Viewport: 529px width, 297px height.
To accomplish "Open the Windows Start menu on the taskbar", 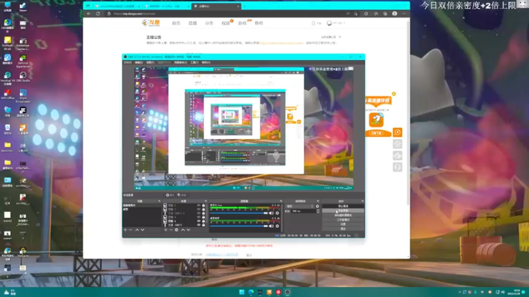I will [241, 292].
